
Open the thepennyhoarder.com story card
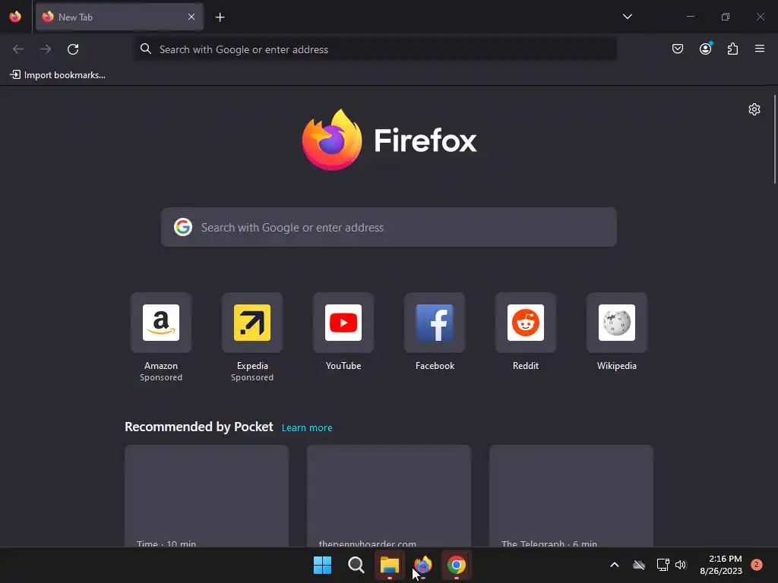pos(389,496)
